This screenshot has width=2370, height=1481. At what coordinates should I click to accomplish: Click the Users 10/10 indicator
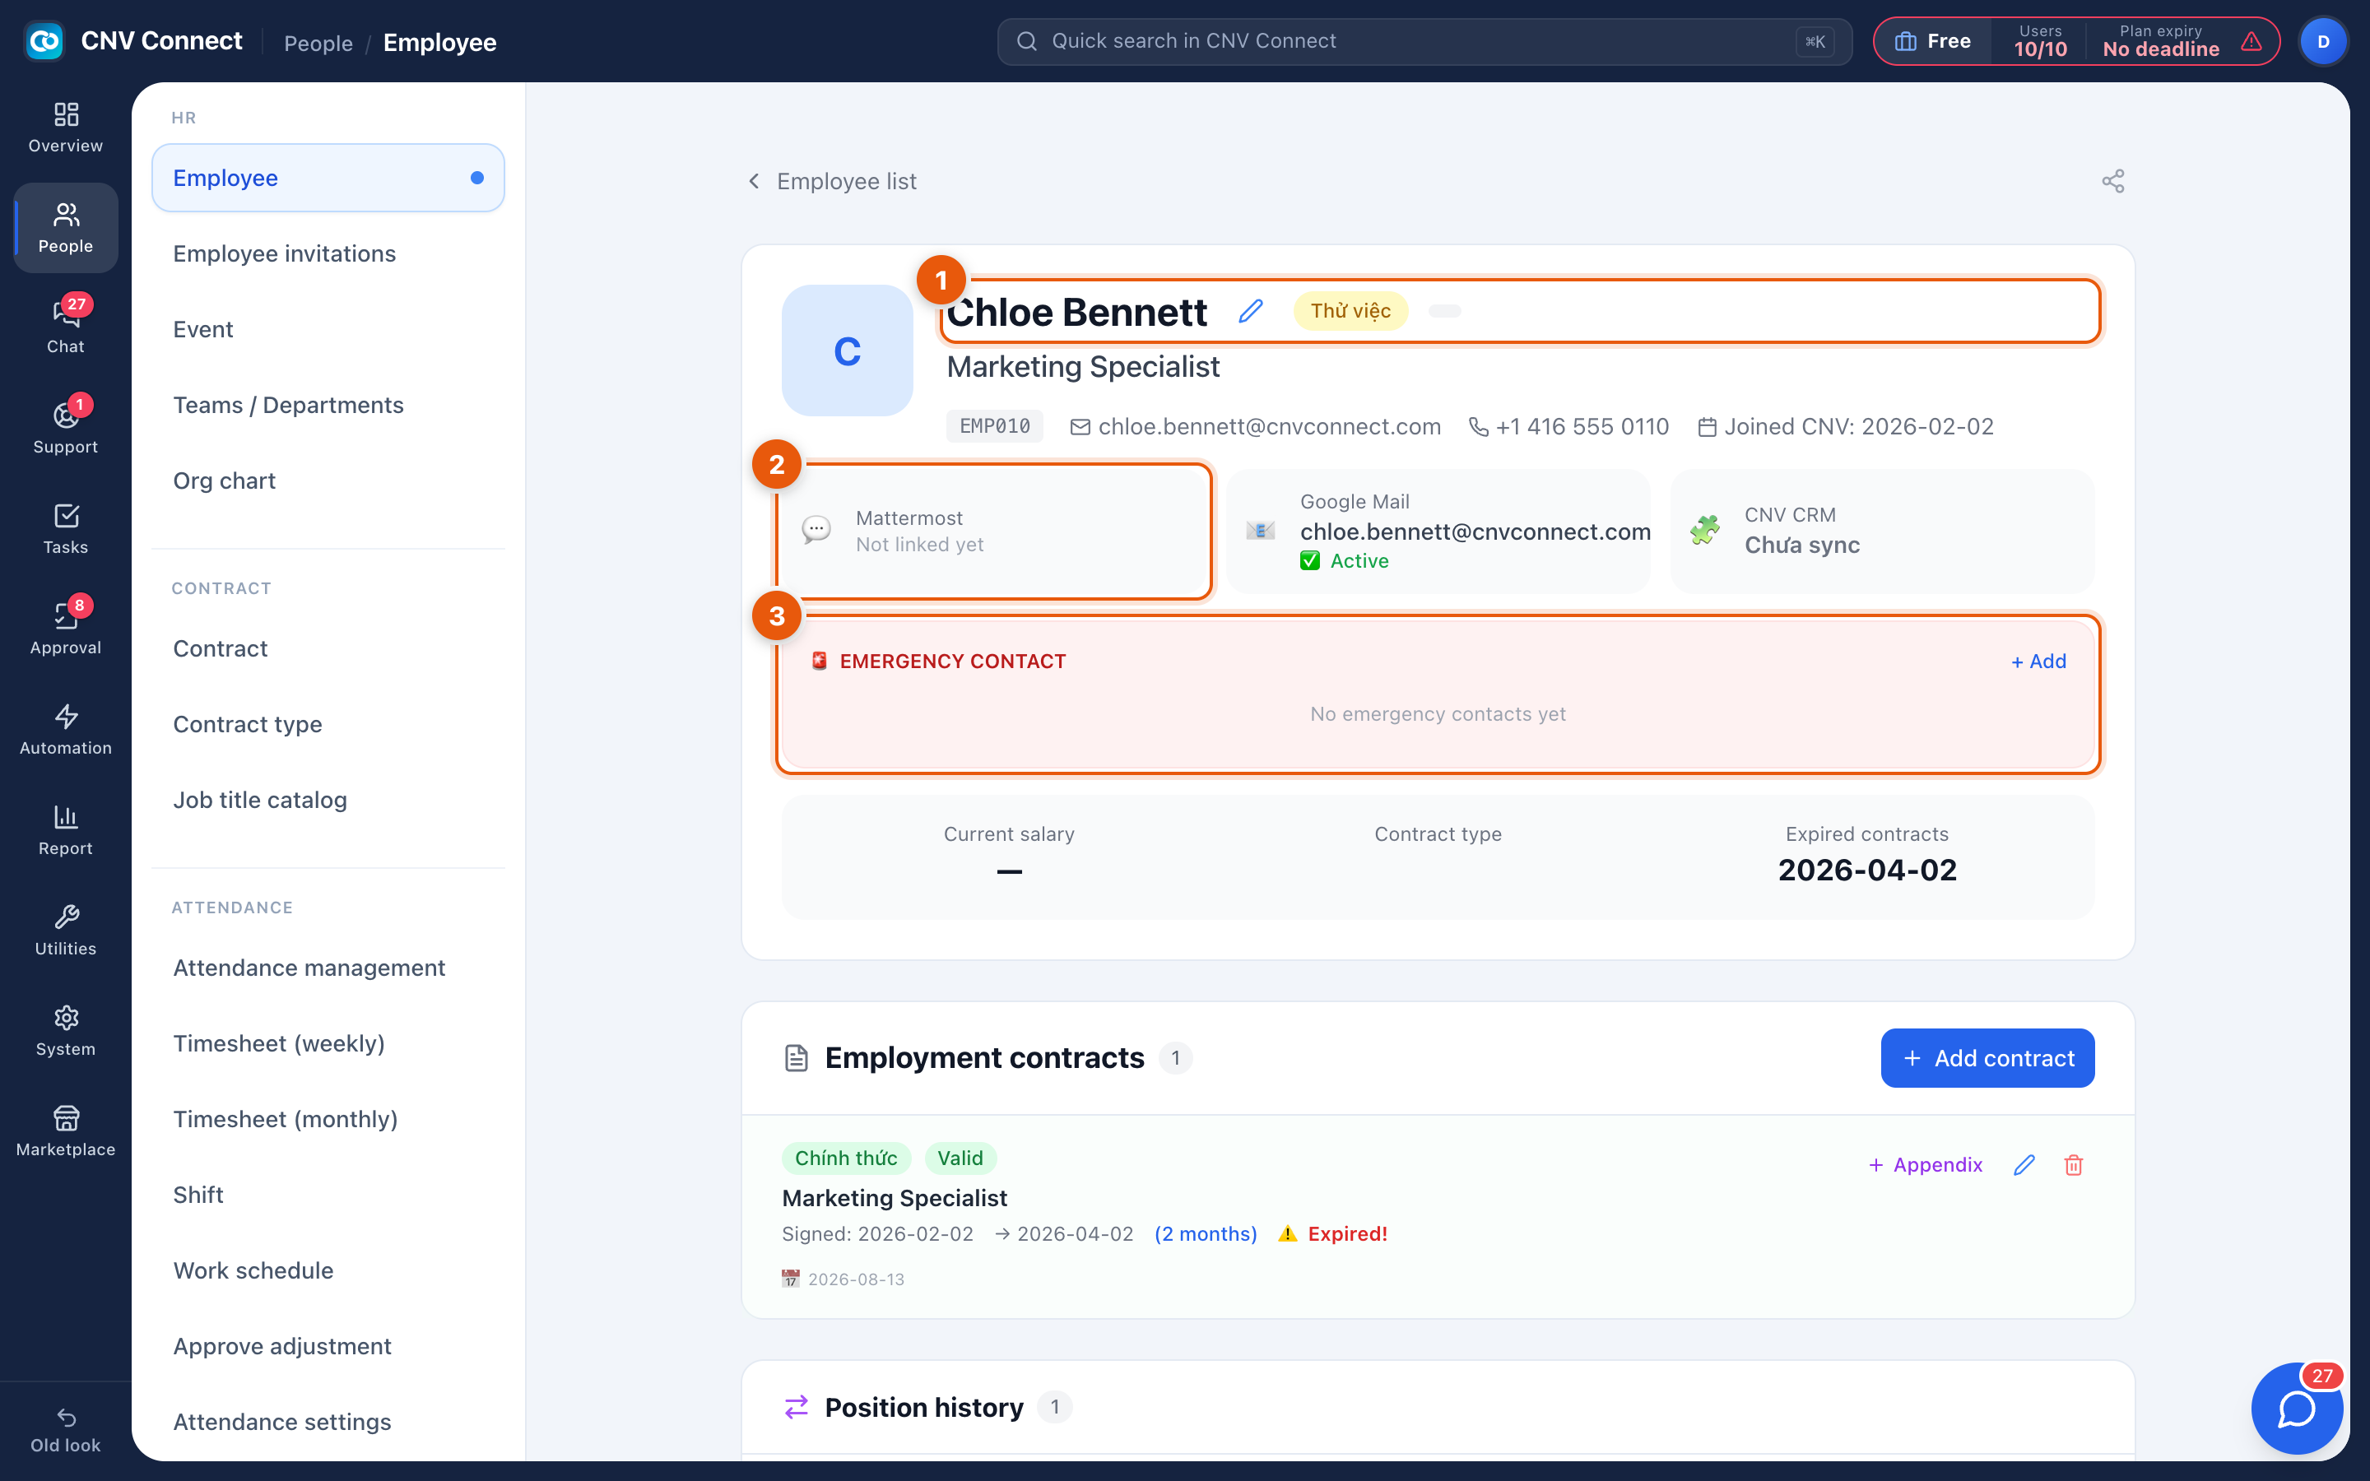click(x=2040, y=41)
